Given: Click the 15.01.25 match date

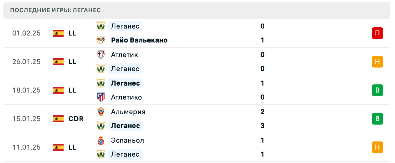Looking at the screenshot, I should pos(26,119).
